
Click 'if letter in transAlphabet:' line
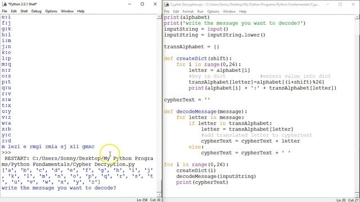click(230, 123)
